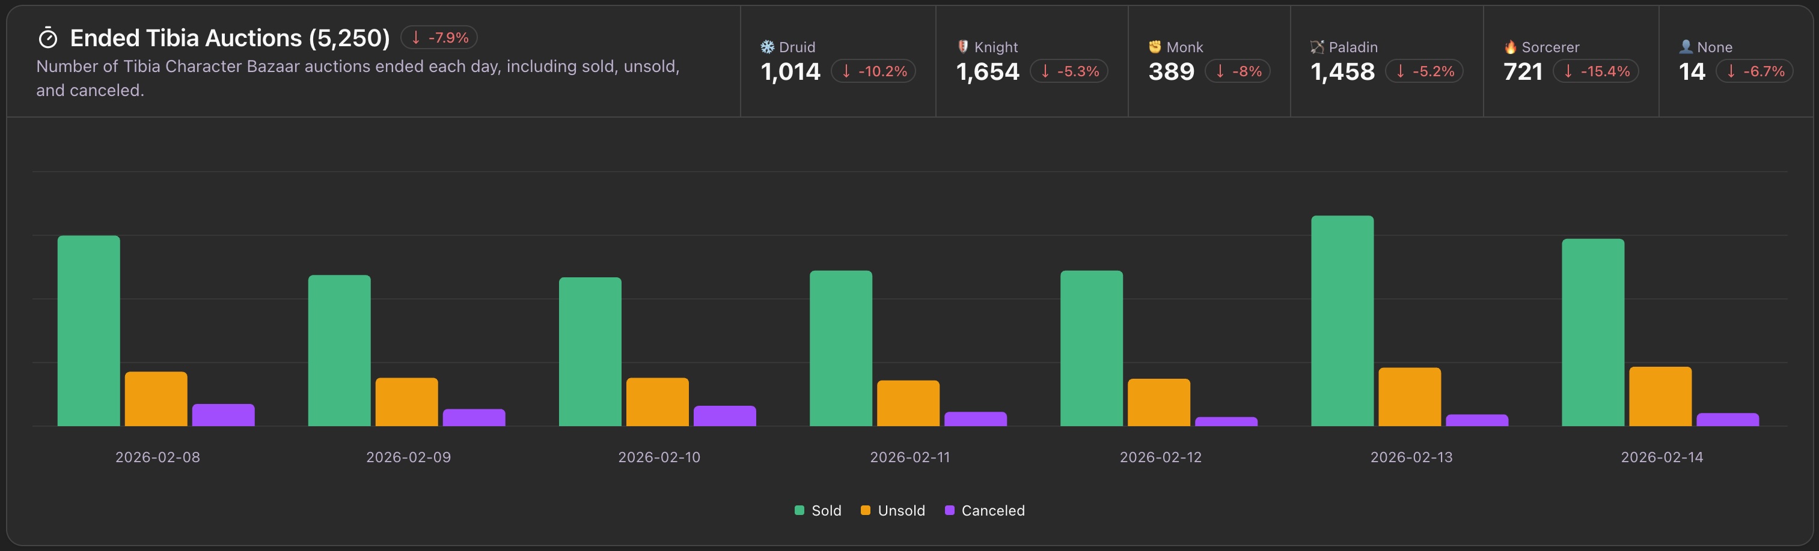Click the Knight -5.3% change badge
The width and height of the screenshot is (1819, 551).
point(1069,71)
